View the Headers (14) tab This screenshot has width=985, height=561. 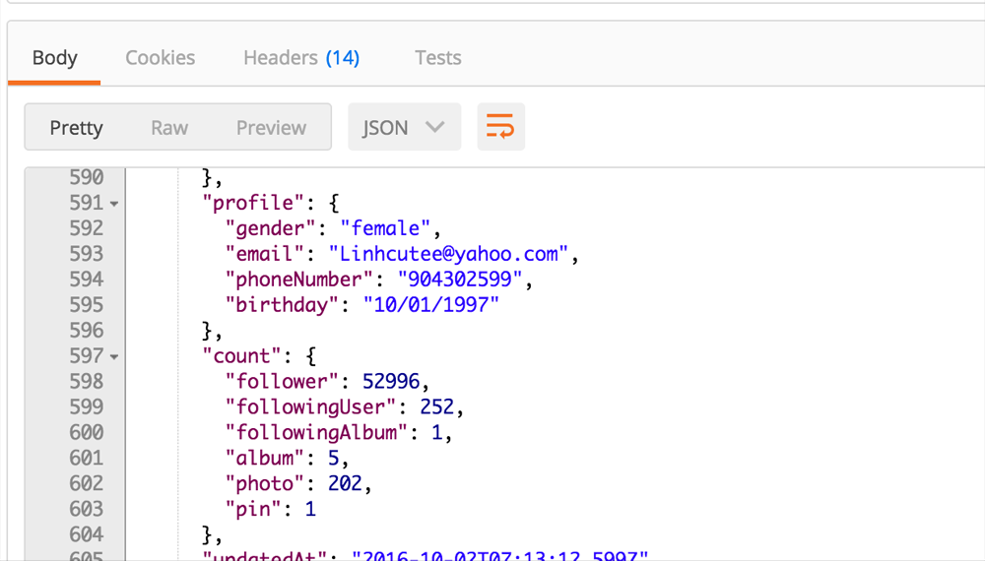301,58
